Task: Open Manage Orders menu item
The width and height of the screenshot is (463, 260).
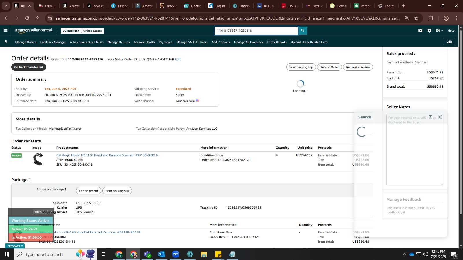Action: [26, 42]
